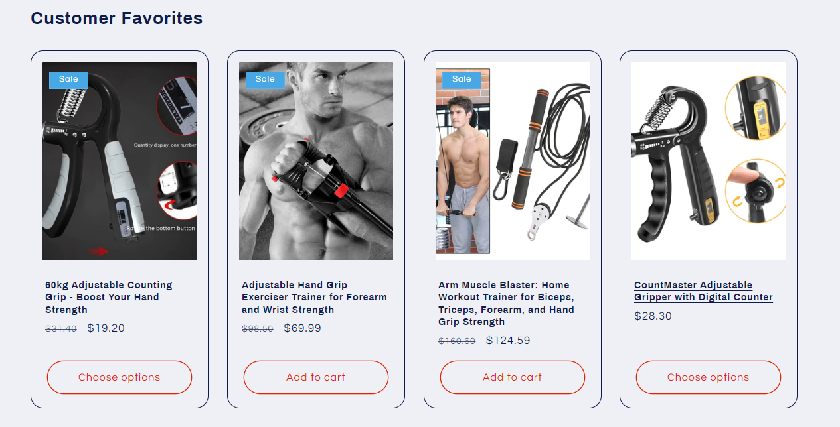840x427 pixels.
Task: Click the $124.59 sale price
Action: tap(508, 340)
